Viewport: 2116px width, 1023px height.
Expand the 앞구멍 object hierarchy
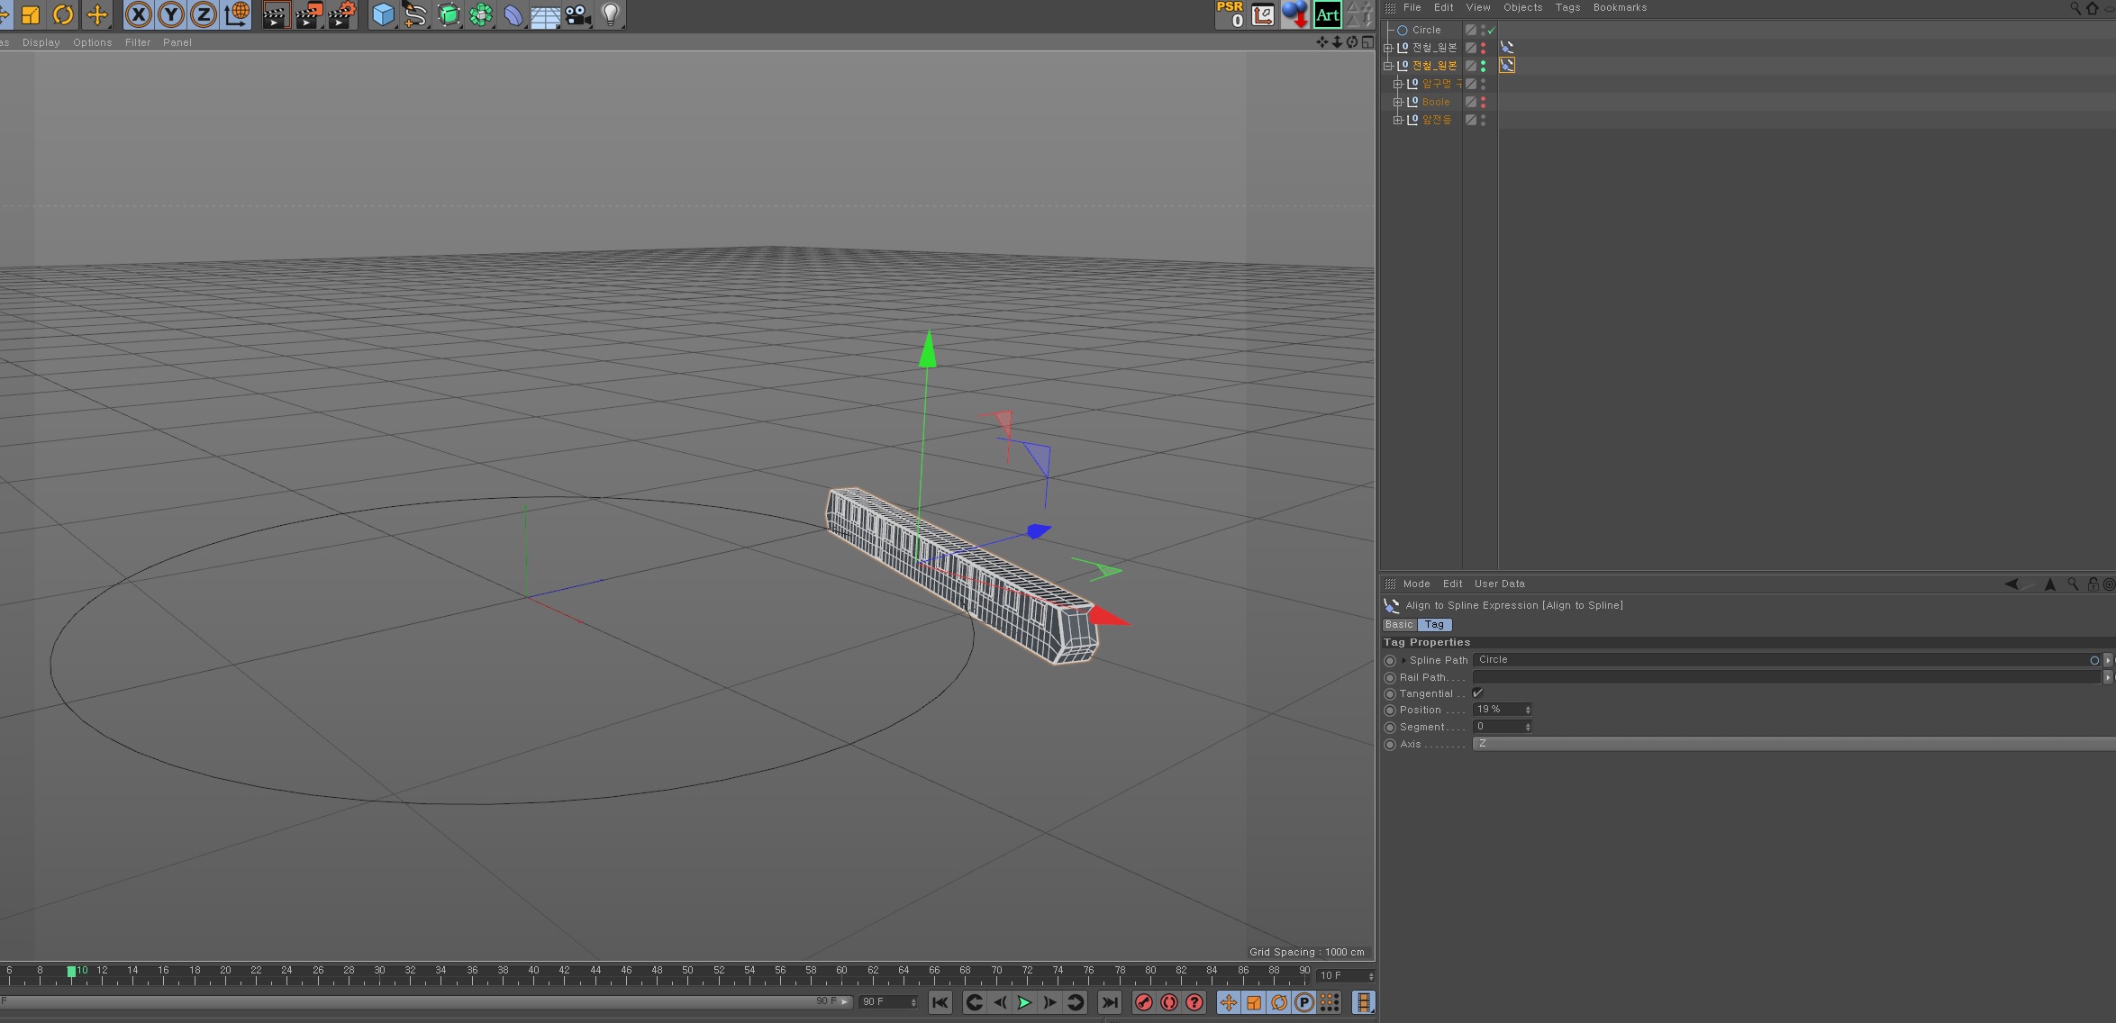coord(1398,84)
